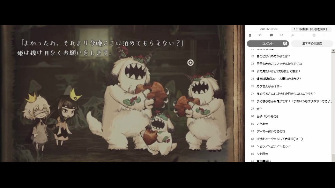Click the 1日1回無料 福引を回す button
335x188 pixels.
tap(311, 29)
